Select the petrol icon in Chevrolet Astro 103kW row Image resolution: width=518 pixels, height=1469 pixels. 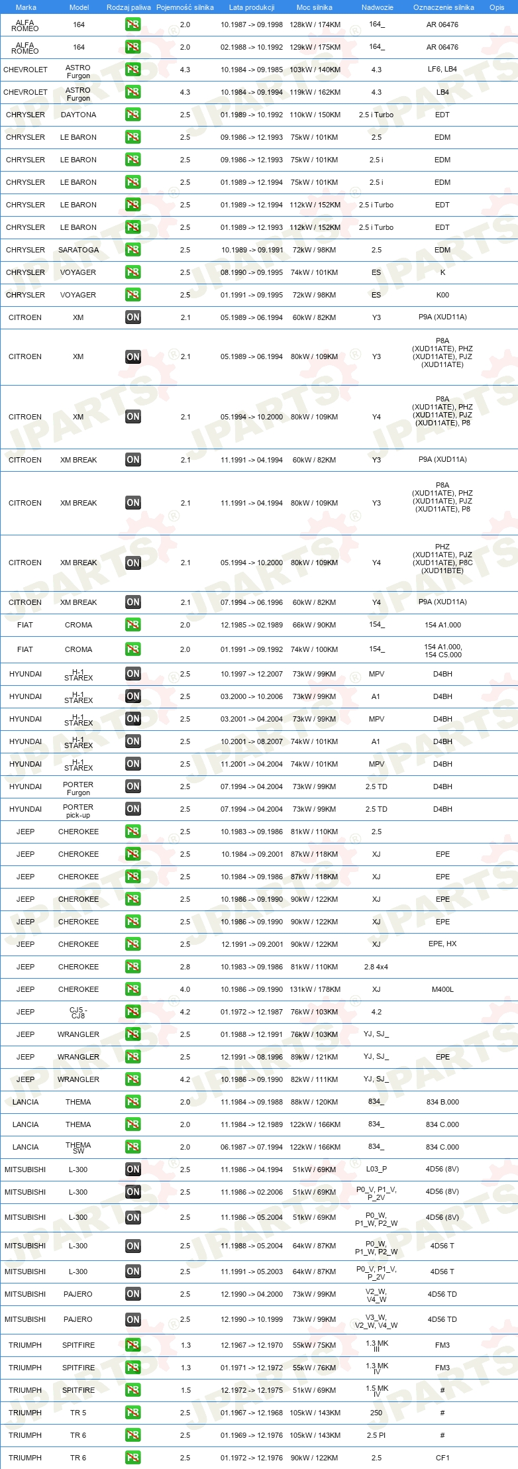coord(132,70)
